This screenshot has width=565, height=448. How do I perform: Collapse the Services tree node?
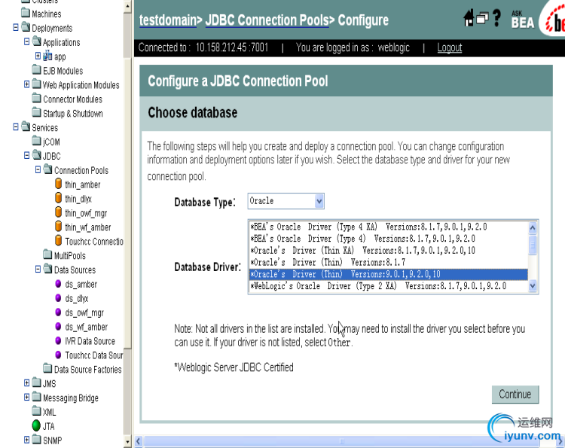tap(16, 126)
